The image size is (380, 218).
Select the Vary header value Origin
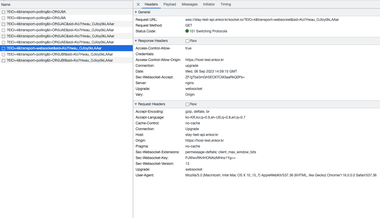[190, 95]
